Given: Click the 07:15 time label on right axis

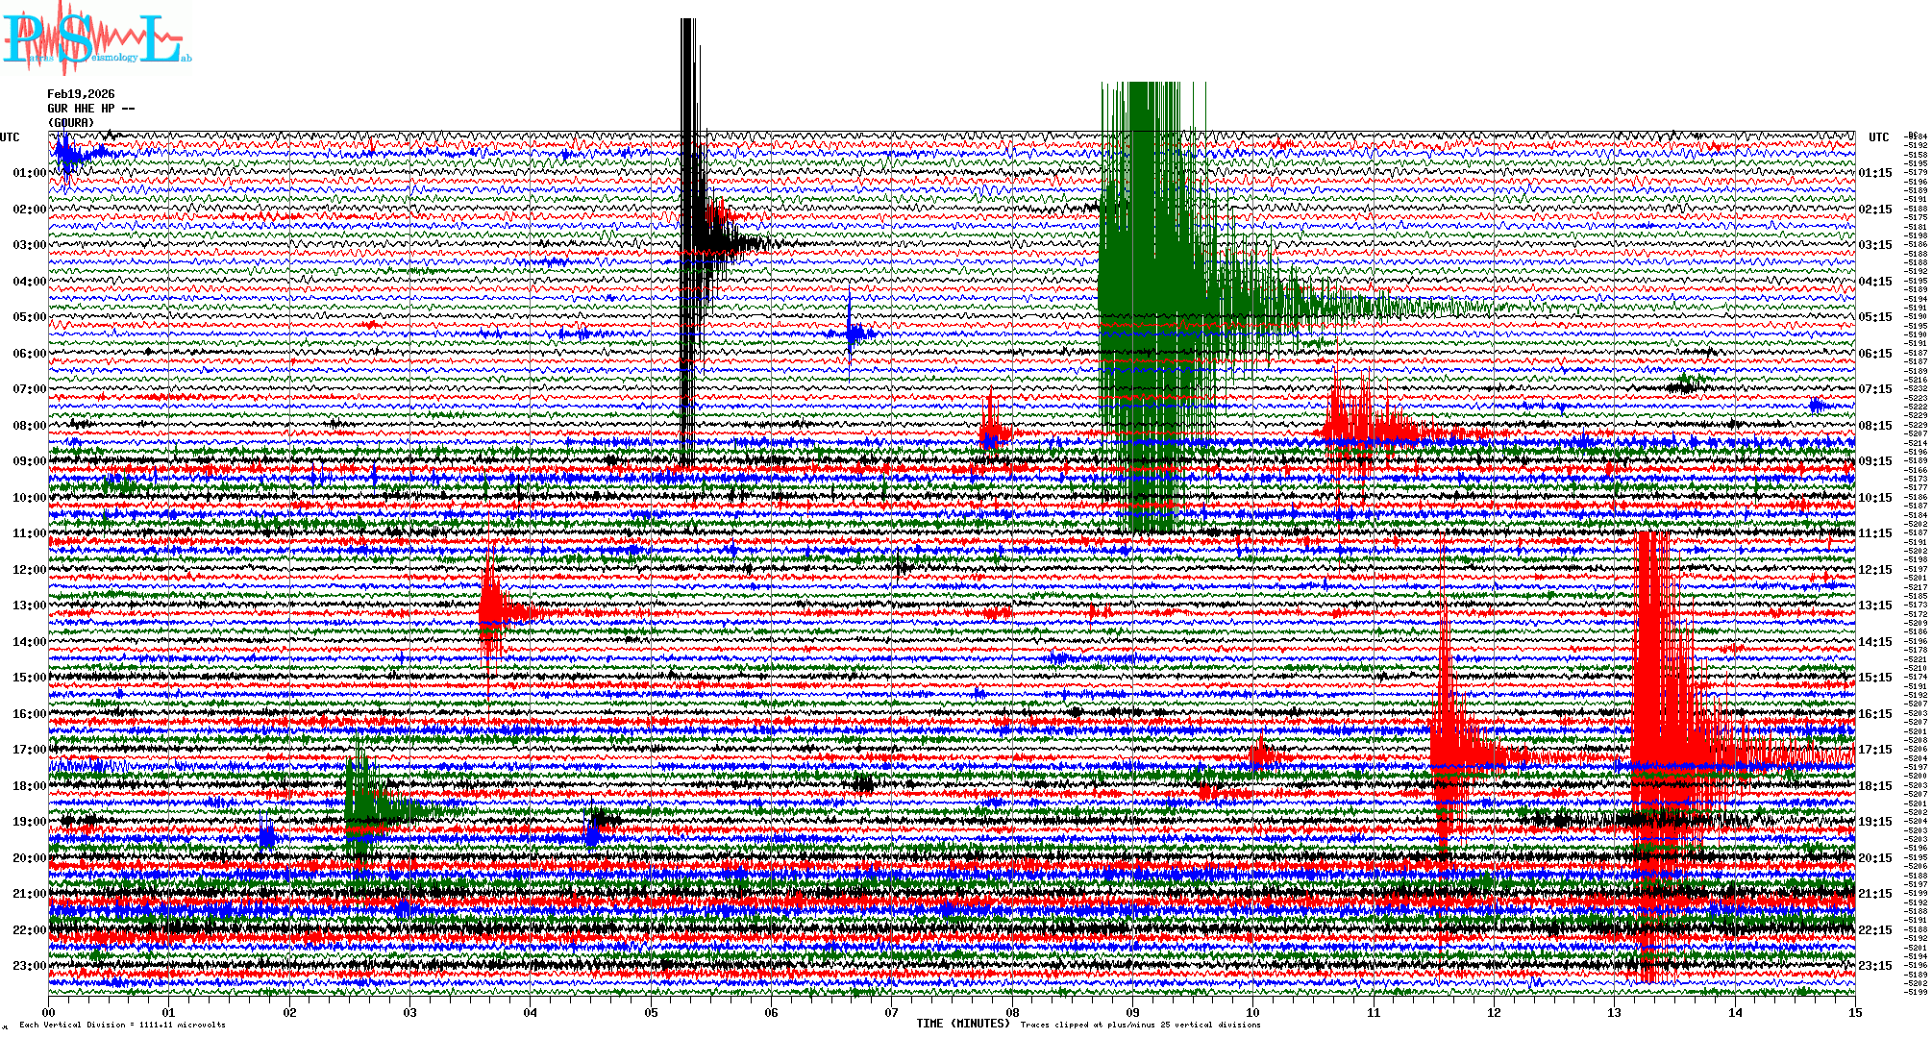Looking at the screenshot, I should [x=1874, y=389].
